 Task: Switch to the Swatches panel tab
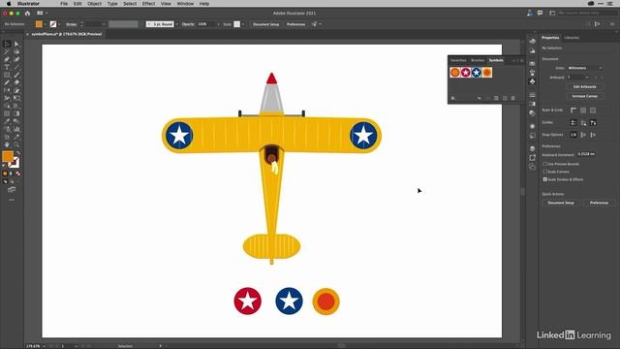pos(458,60)
